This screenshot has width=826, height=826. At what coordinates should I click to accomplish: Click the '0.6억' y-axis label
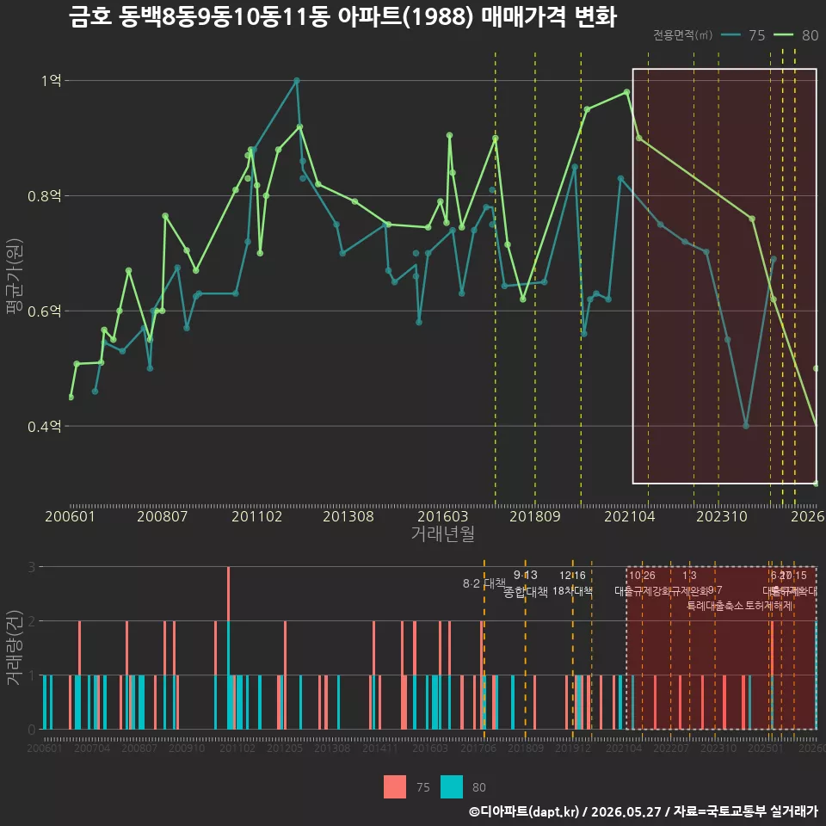44,311
